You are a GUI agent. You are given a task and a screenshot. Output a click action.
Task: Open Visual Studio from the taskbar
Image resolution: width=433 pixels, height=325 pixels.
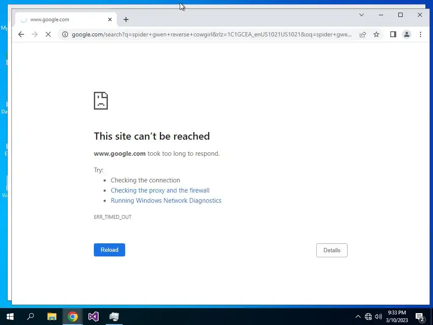click(x=93, y=317)
